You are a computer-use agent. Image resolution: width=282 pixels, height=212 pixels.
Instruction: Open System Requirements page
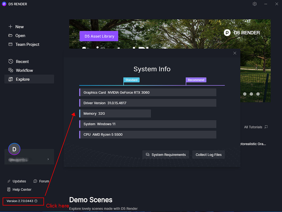click(x=166, y=155)
